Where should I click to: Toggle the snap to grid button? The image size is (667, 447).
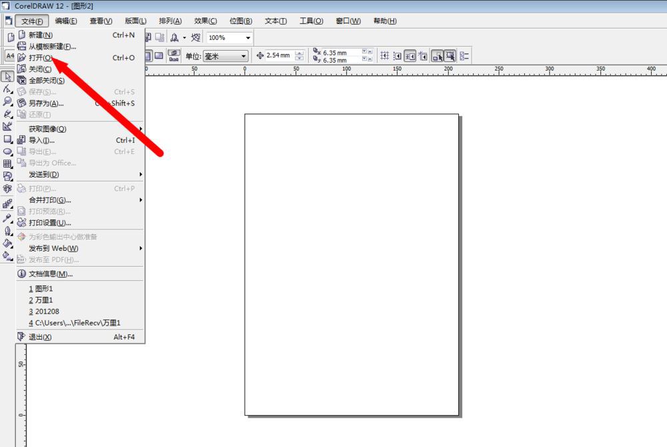point(385,56)
